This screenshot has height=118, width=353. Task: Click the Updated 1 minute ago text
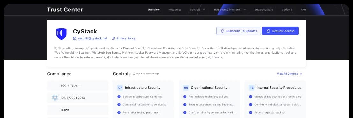coord(147,74)
